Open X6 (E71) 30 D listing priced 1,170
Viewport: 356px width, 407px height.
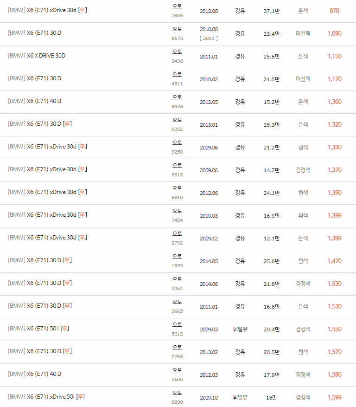coord(34,78)
